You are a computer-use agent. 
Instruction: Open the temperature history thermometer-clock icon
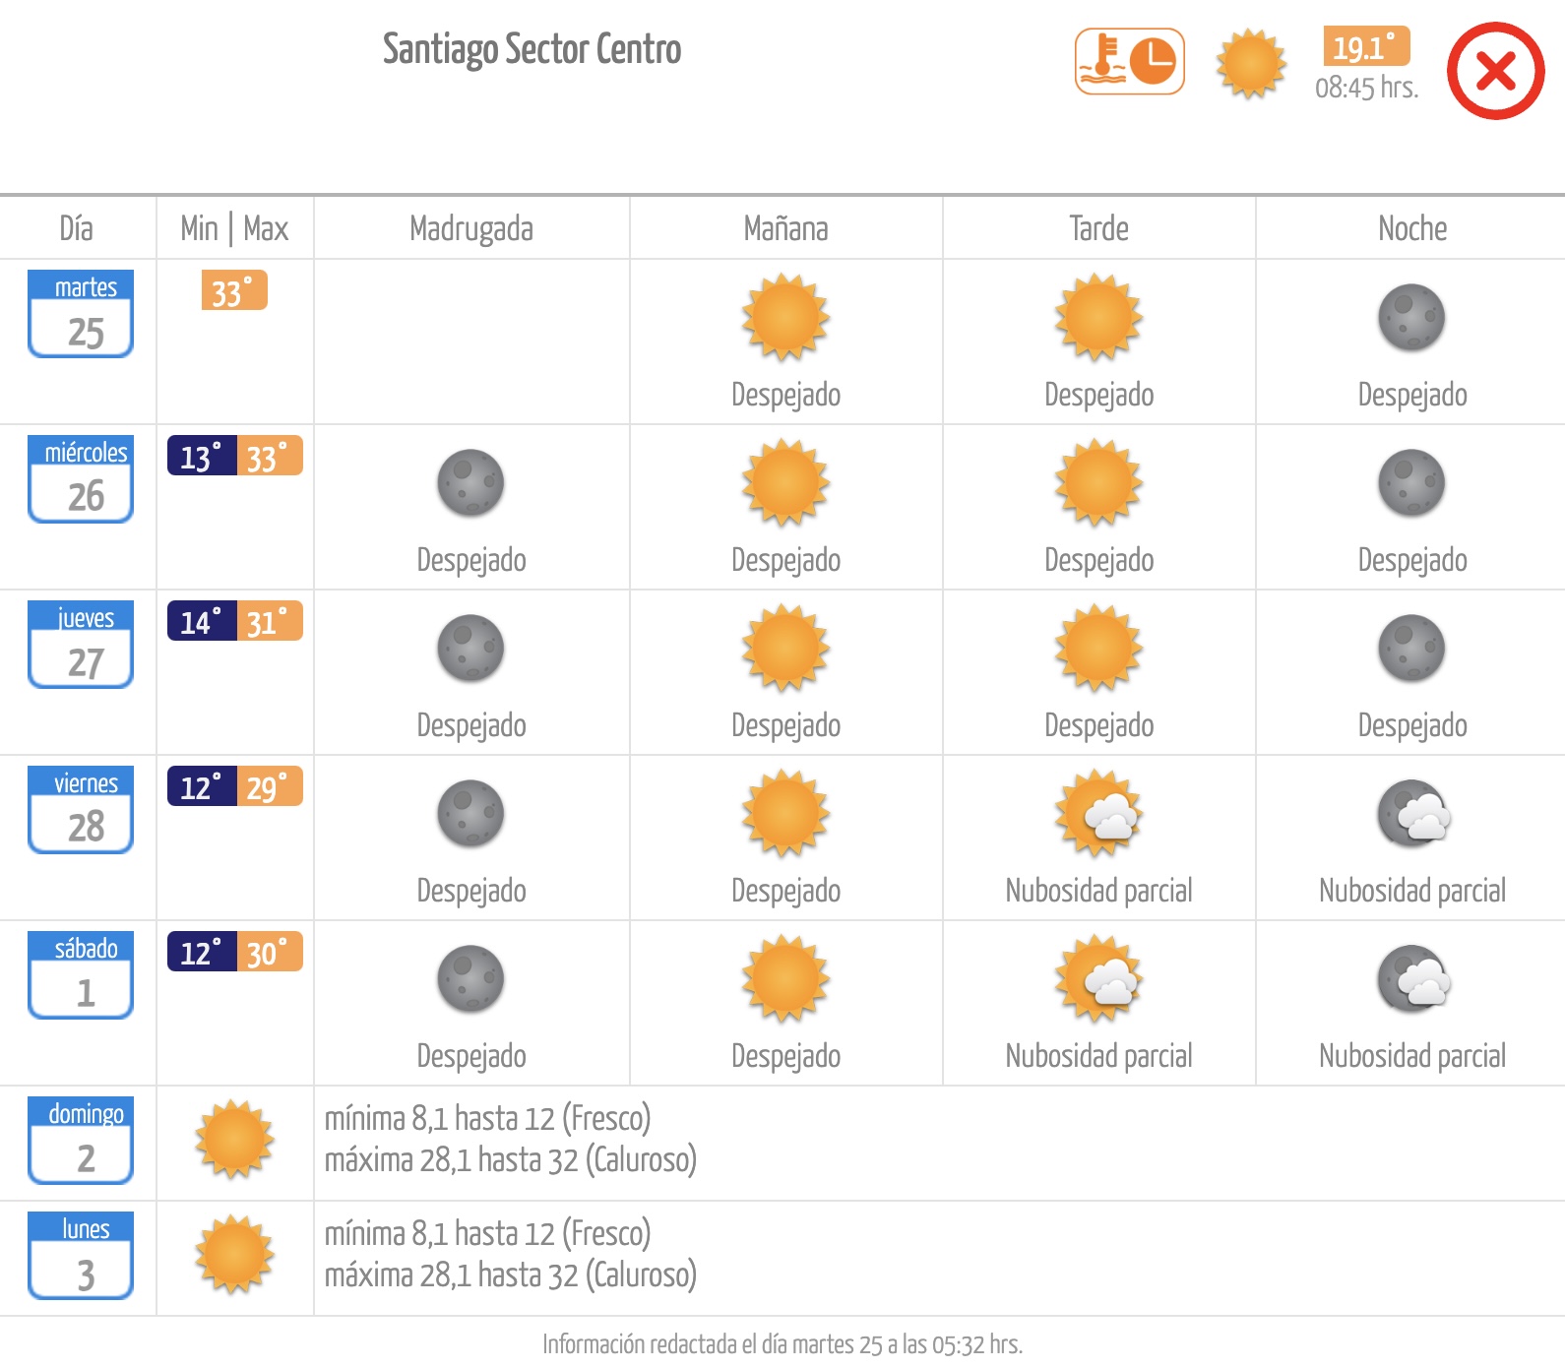click(x=1129, y=62)
